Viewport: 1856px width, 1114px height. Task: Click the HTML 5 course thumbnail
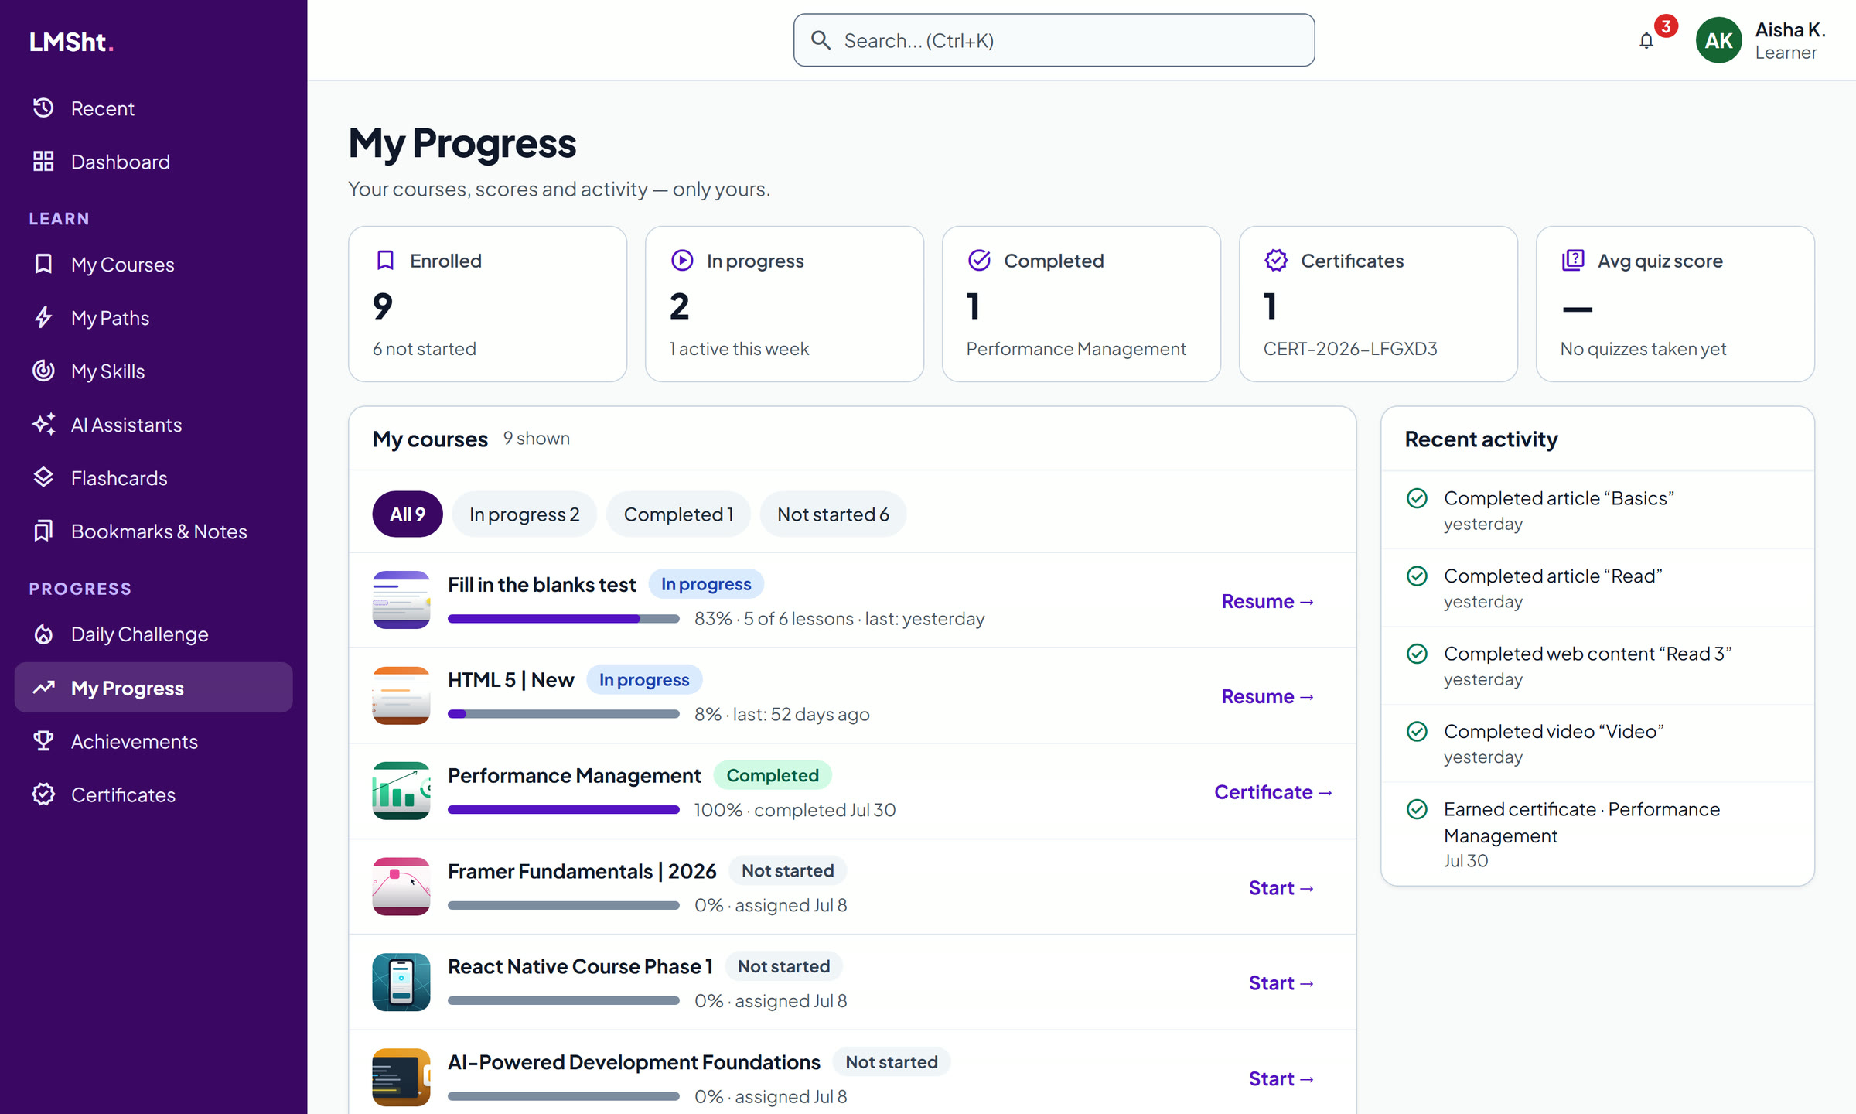coord(401,695)
